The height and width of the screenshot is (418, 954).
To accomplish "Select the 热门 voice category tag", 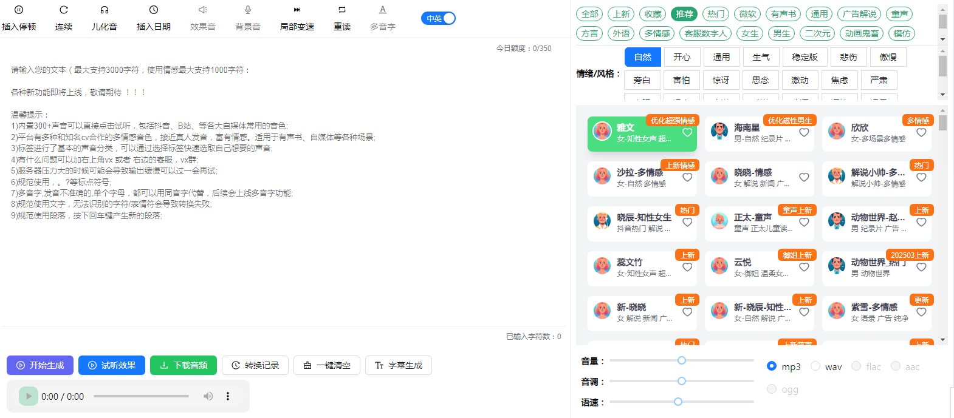I will [x=716, y=14].
